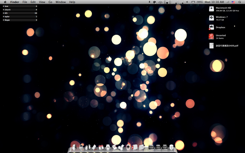Open the US flag input menu

click(233, 2)
